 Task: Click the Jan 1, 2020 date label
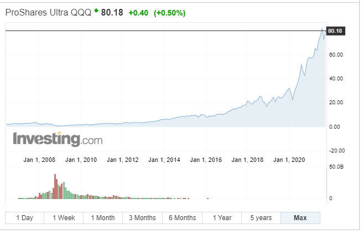[x=289, y=160]
